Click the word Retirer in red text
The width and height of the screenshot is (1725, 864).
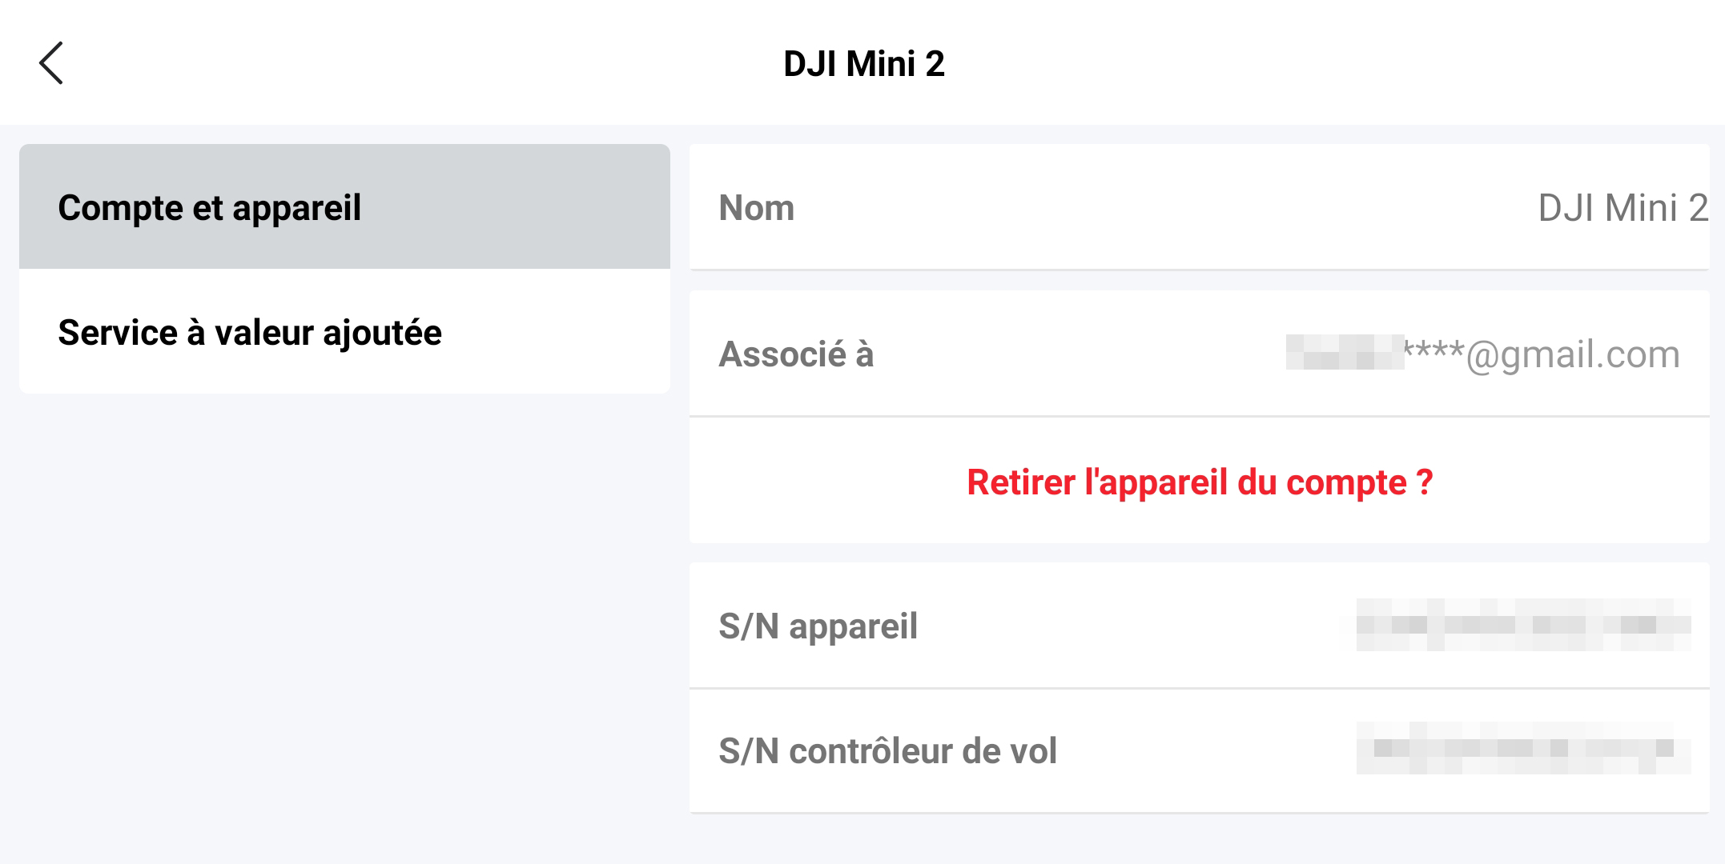(x=1021, y=482)
